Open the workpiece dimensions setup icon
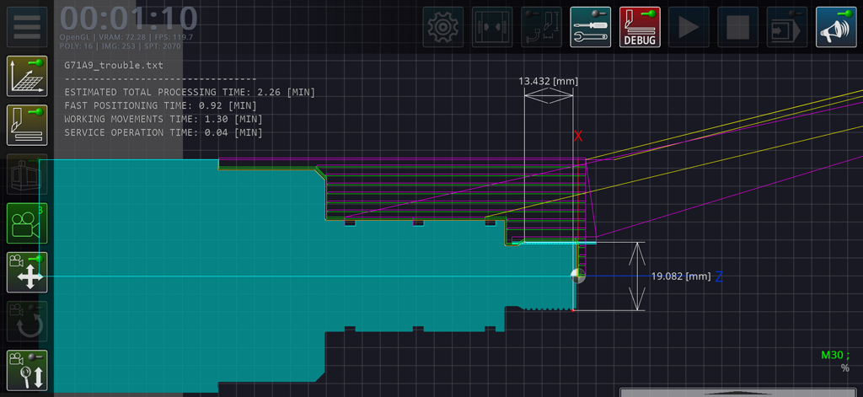 (492, 27)
